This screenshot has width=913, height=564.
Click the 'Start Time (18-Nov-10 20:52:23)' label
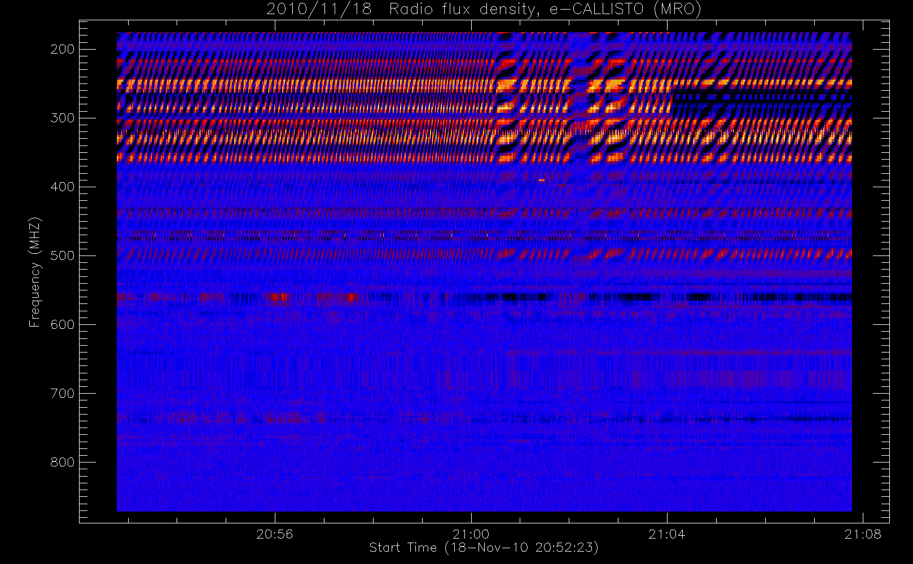(484, 548)
